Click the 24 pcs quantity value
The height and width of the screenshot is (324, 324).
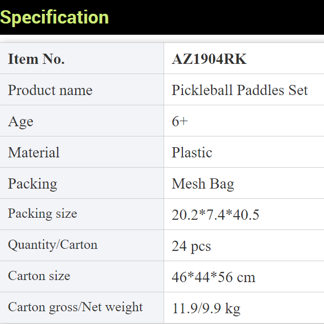point(191,246)
